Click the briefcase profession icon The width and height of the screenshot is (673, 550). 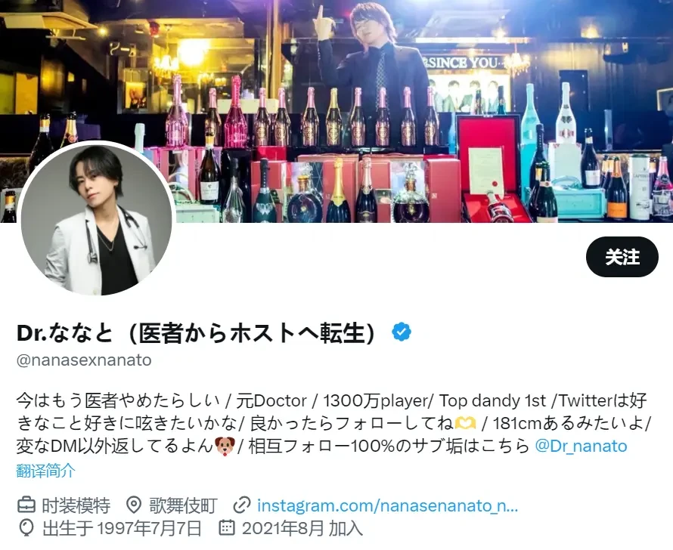(x=26, y=505)
